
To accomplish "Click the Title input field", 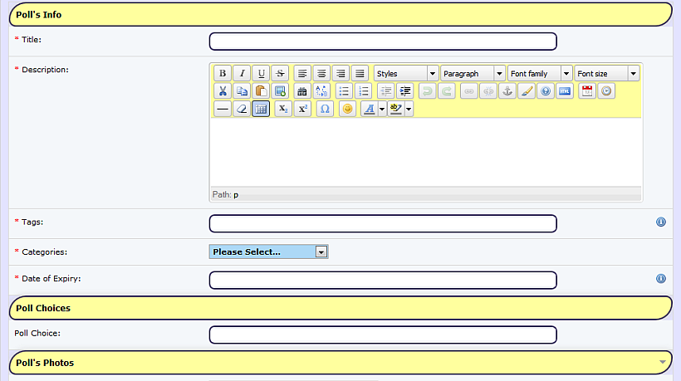I will click(383, 42).
